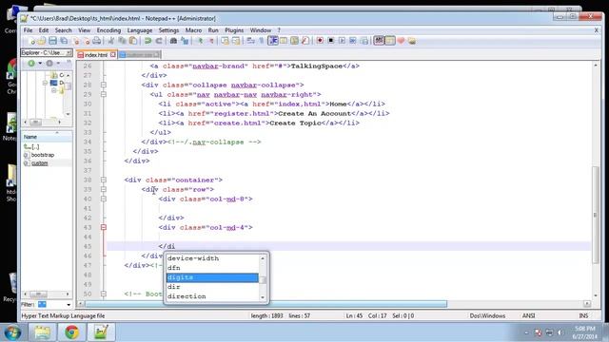Open the Language menu
This screenshot has height=342, width=609.
[140, 30]
